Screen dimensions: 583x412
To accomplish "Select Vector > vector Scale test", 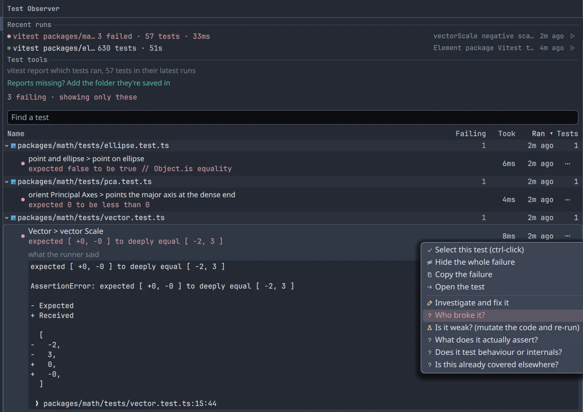I will click(66, 231).
